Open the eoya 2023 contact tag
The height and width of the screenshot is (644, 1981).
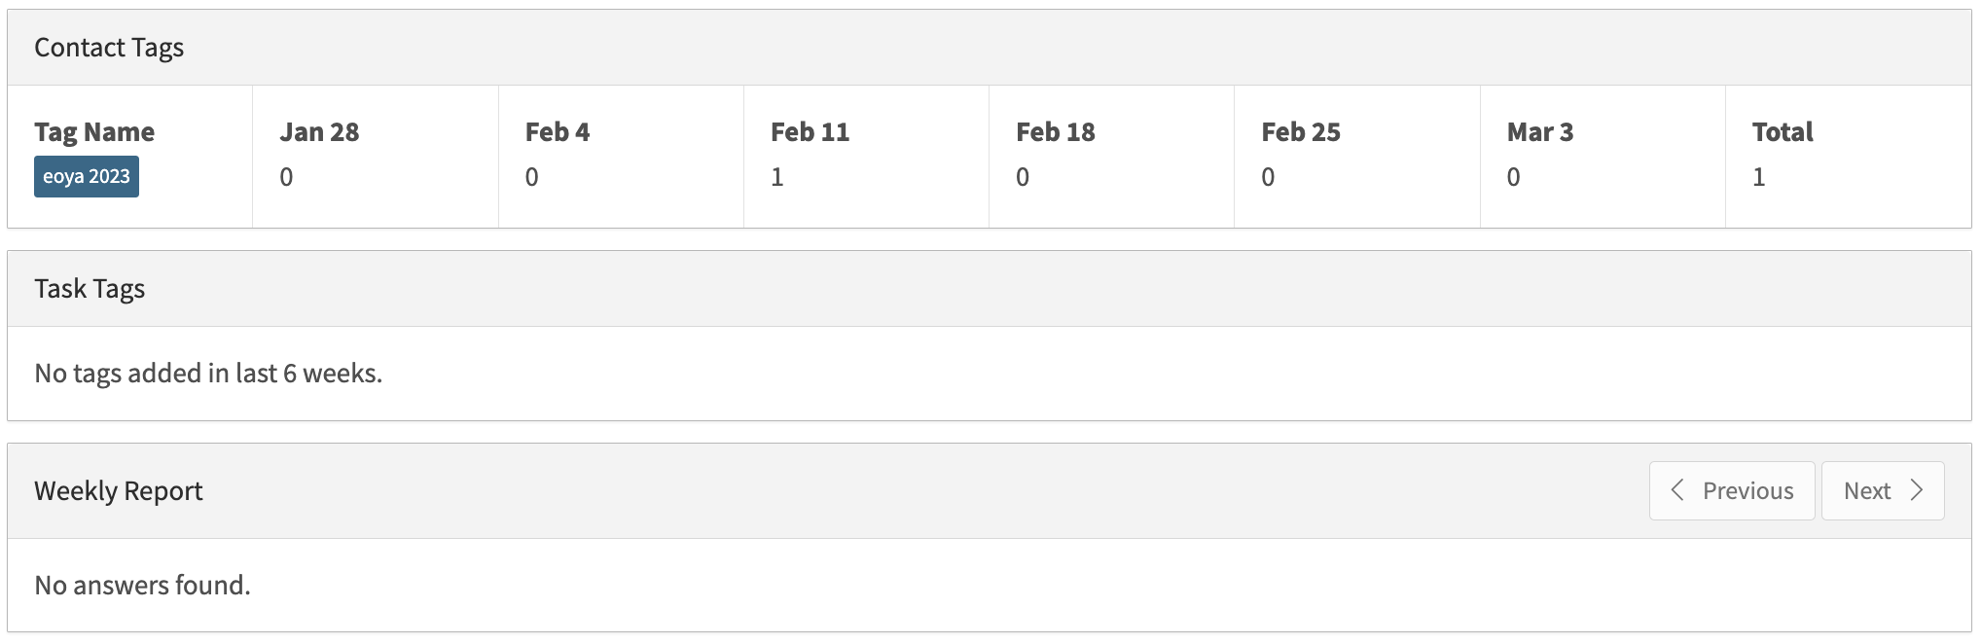pyautogui.click(x=87, y=177)
